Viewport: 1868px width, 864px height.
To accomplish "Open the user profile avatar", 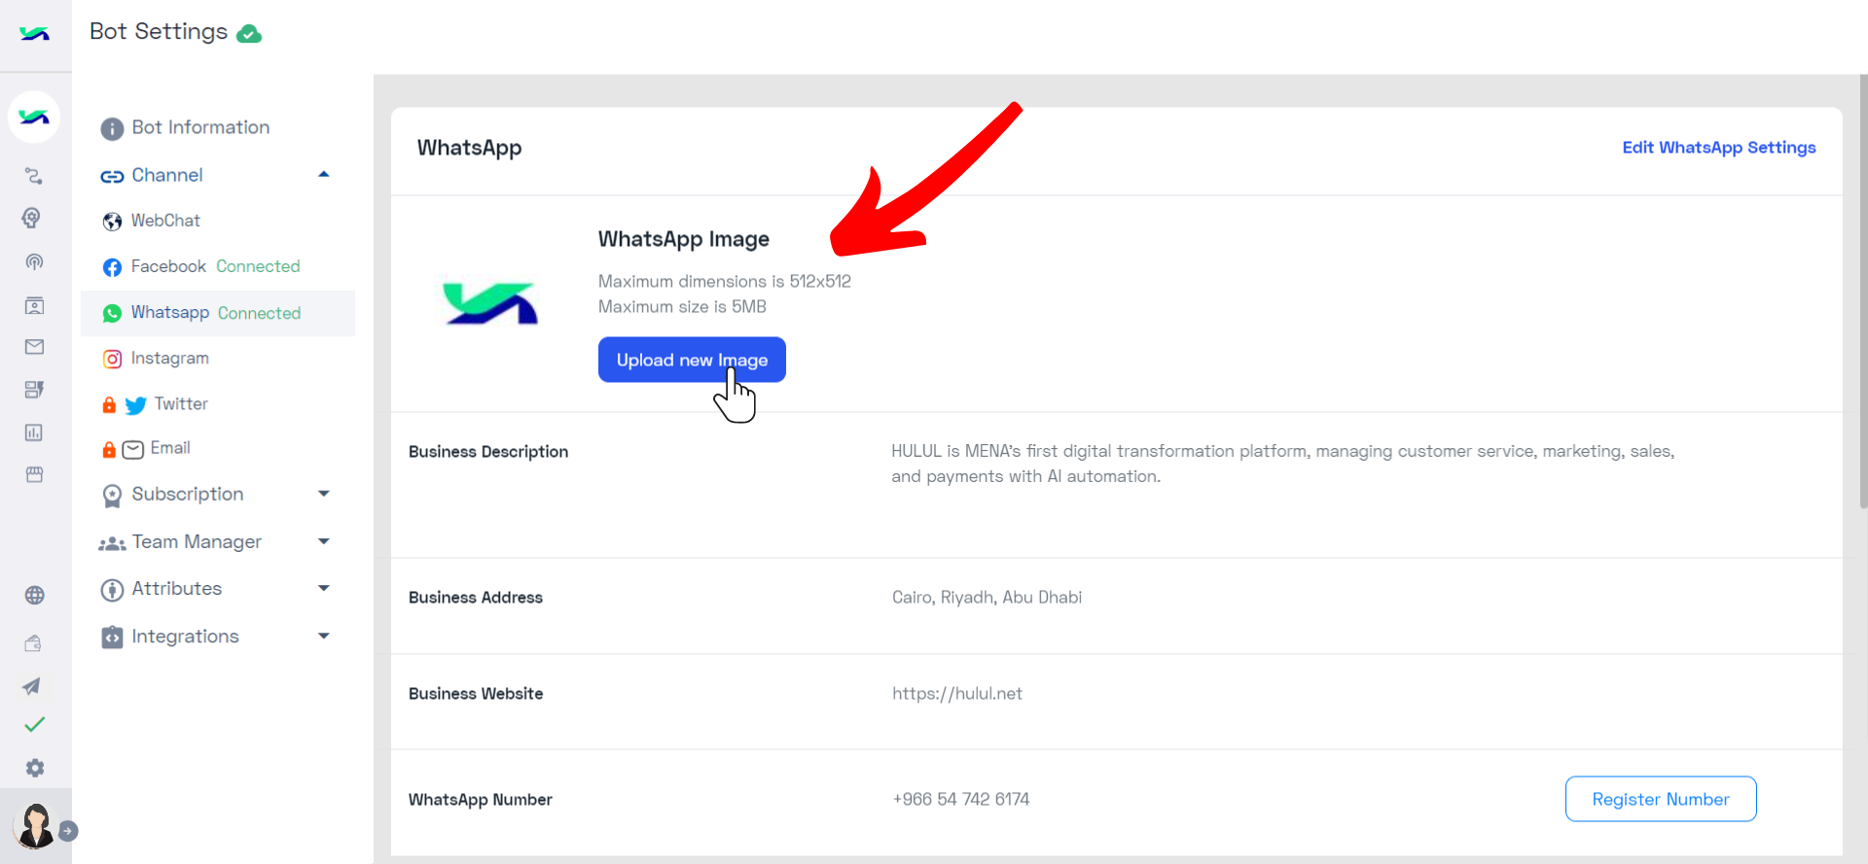I will point(35,825).
